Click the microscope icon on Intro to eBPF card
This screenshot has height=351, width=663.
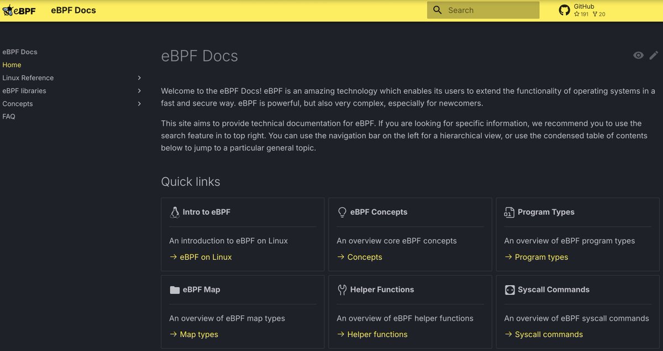tap(175, 211)
